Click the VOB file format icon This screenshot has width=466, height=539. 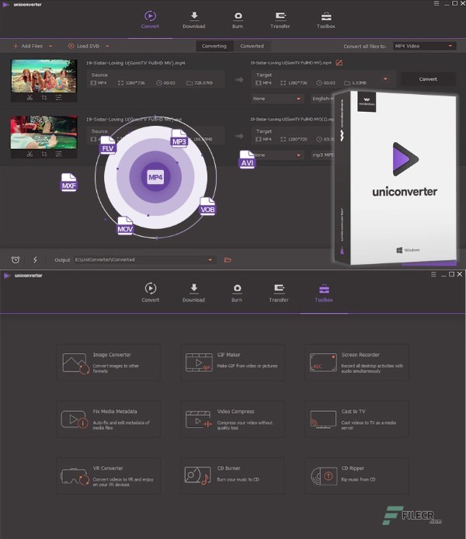click(207, 207)
